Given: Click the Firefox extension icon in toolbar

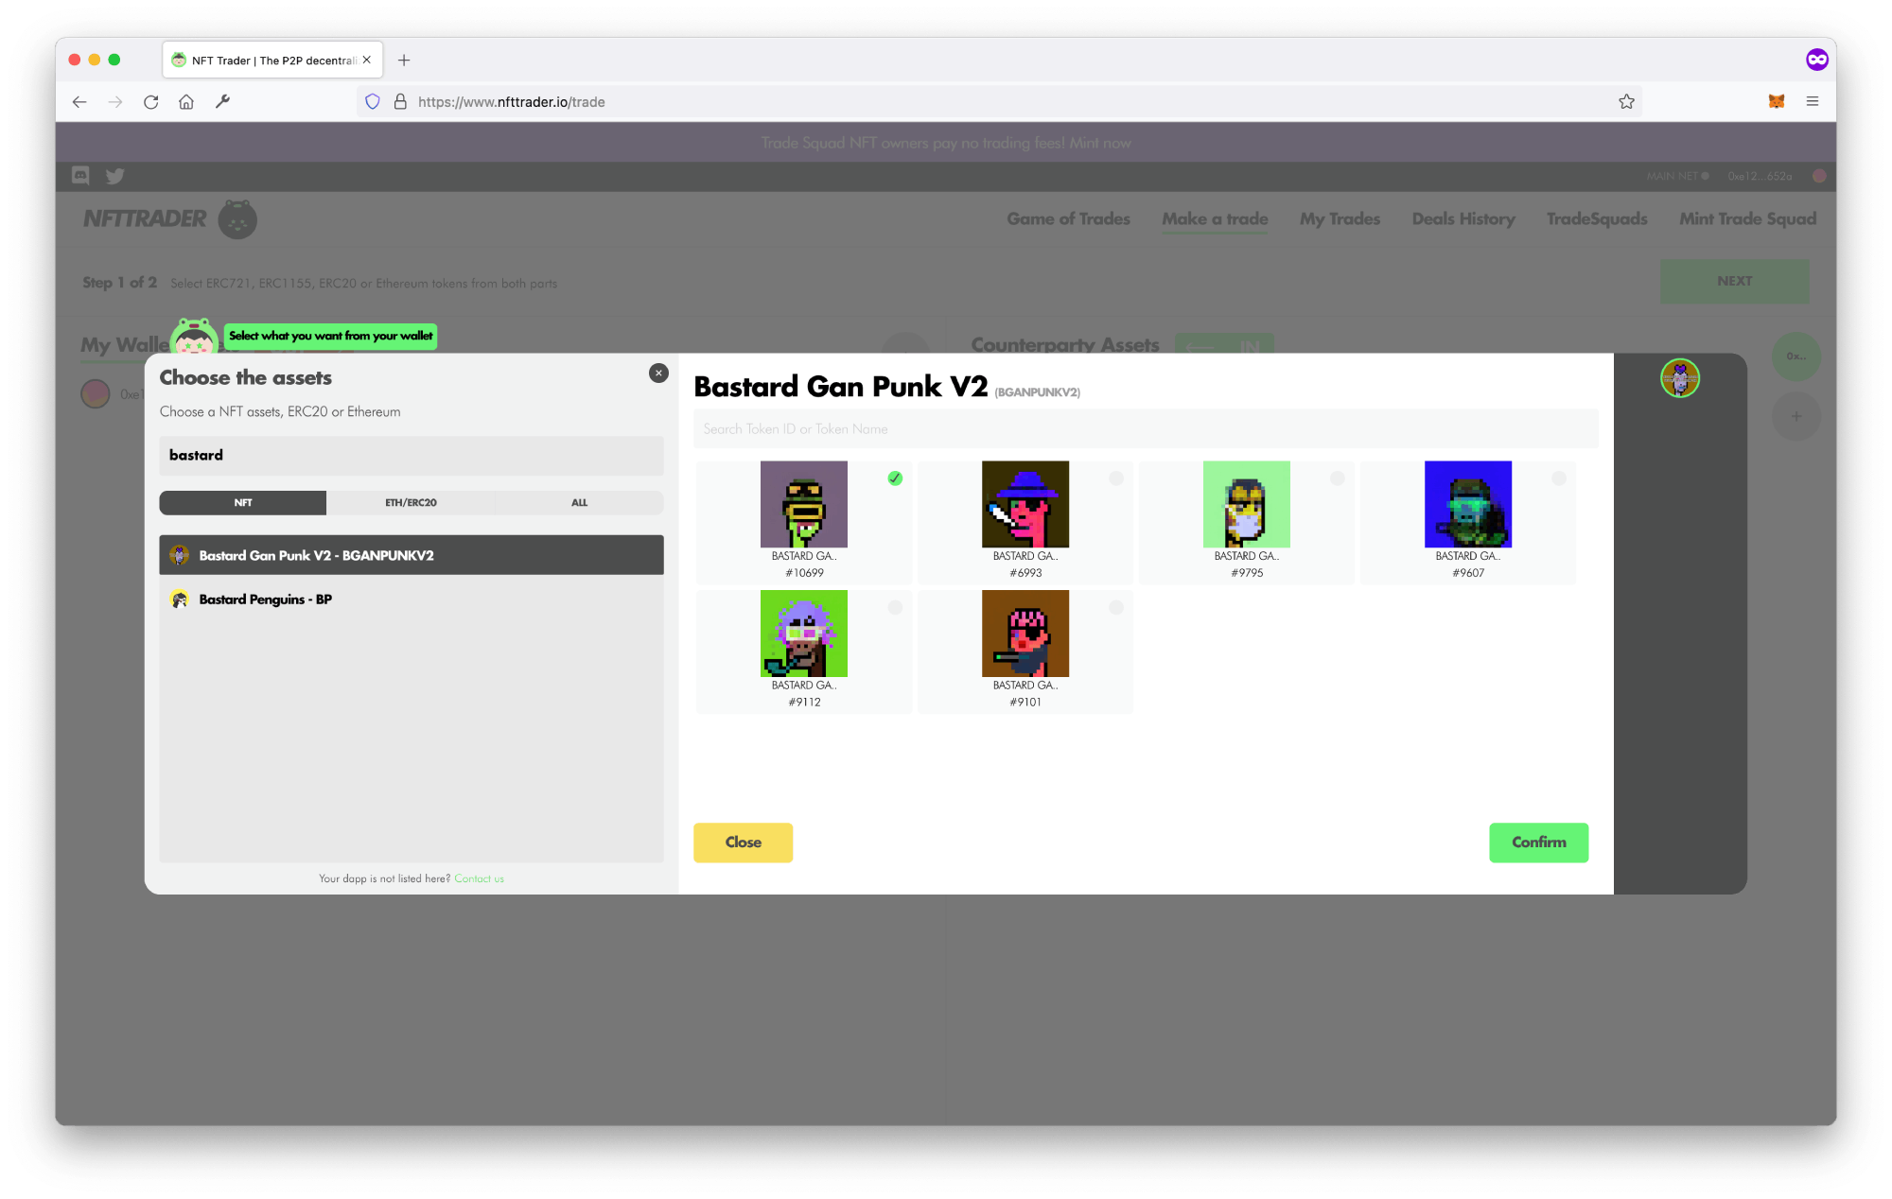Looking at the screenshot, I should click(x=1777, y=100).
